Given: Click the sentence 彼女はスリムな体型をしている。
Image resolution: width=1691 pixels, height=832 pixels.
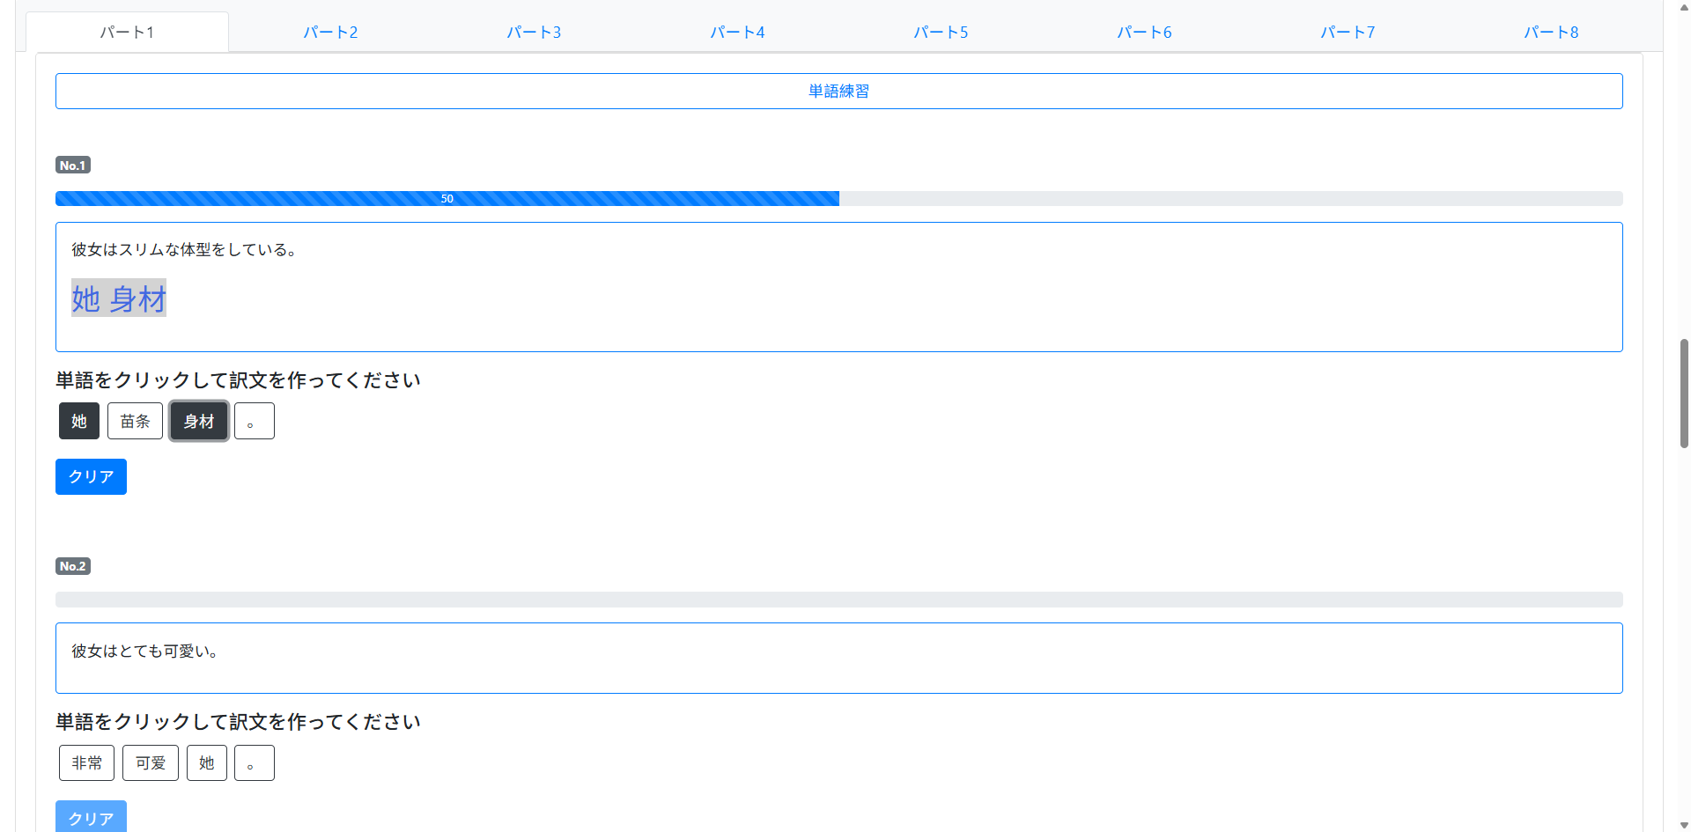Looking at the screenshot, I should 186,250.
